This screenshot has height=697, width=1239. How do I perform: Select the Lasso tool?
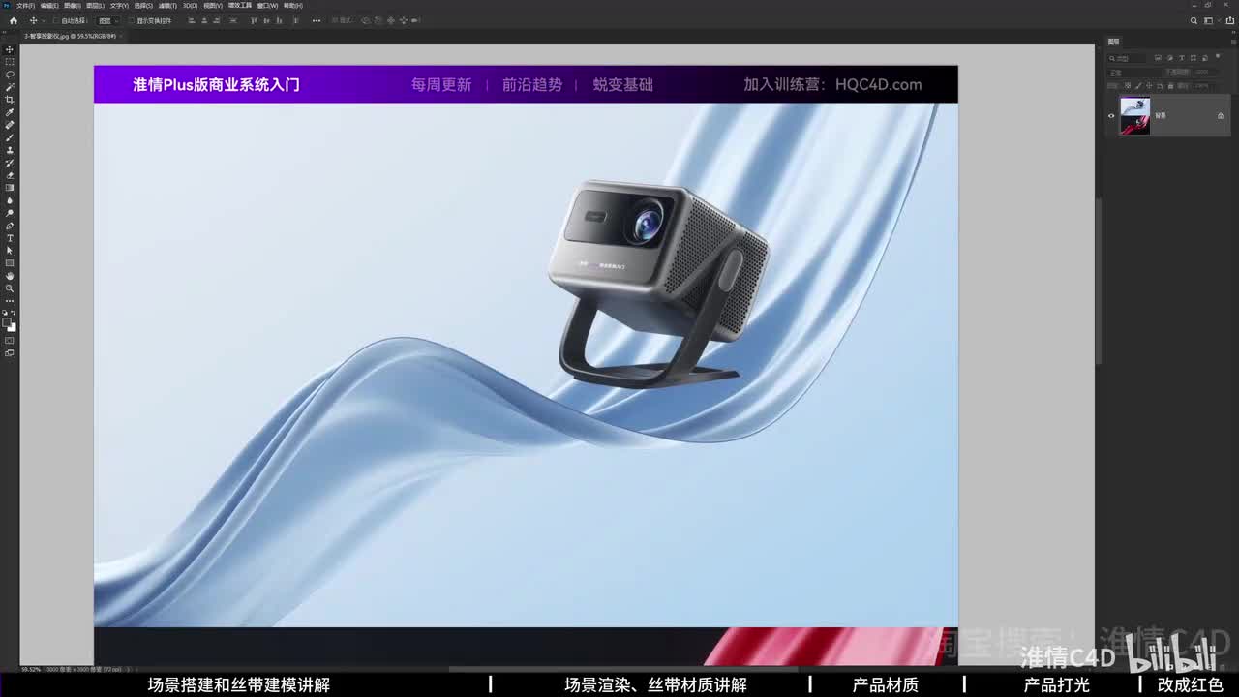click(x=10, y=75)
